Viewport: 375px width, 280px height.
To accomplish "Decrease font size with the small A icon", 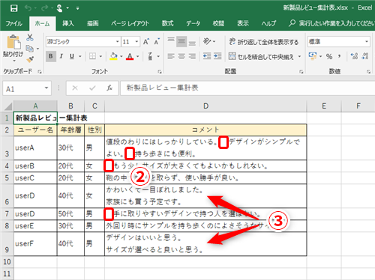I will [157, 42].
